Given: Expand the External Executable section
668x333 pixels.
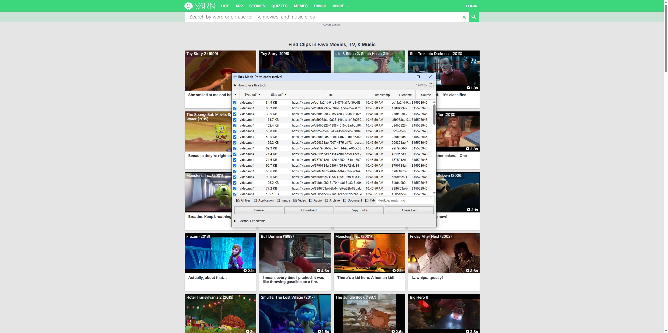Looking at the screenshot, I should [x=250, y=221].
